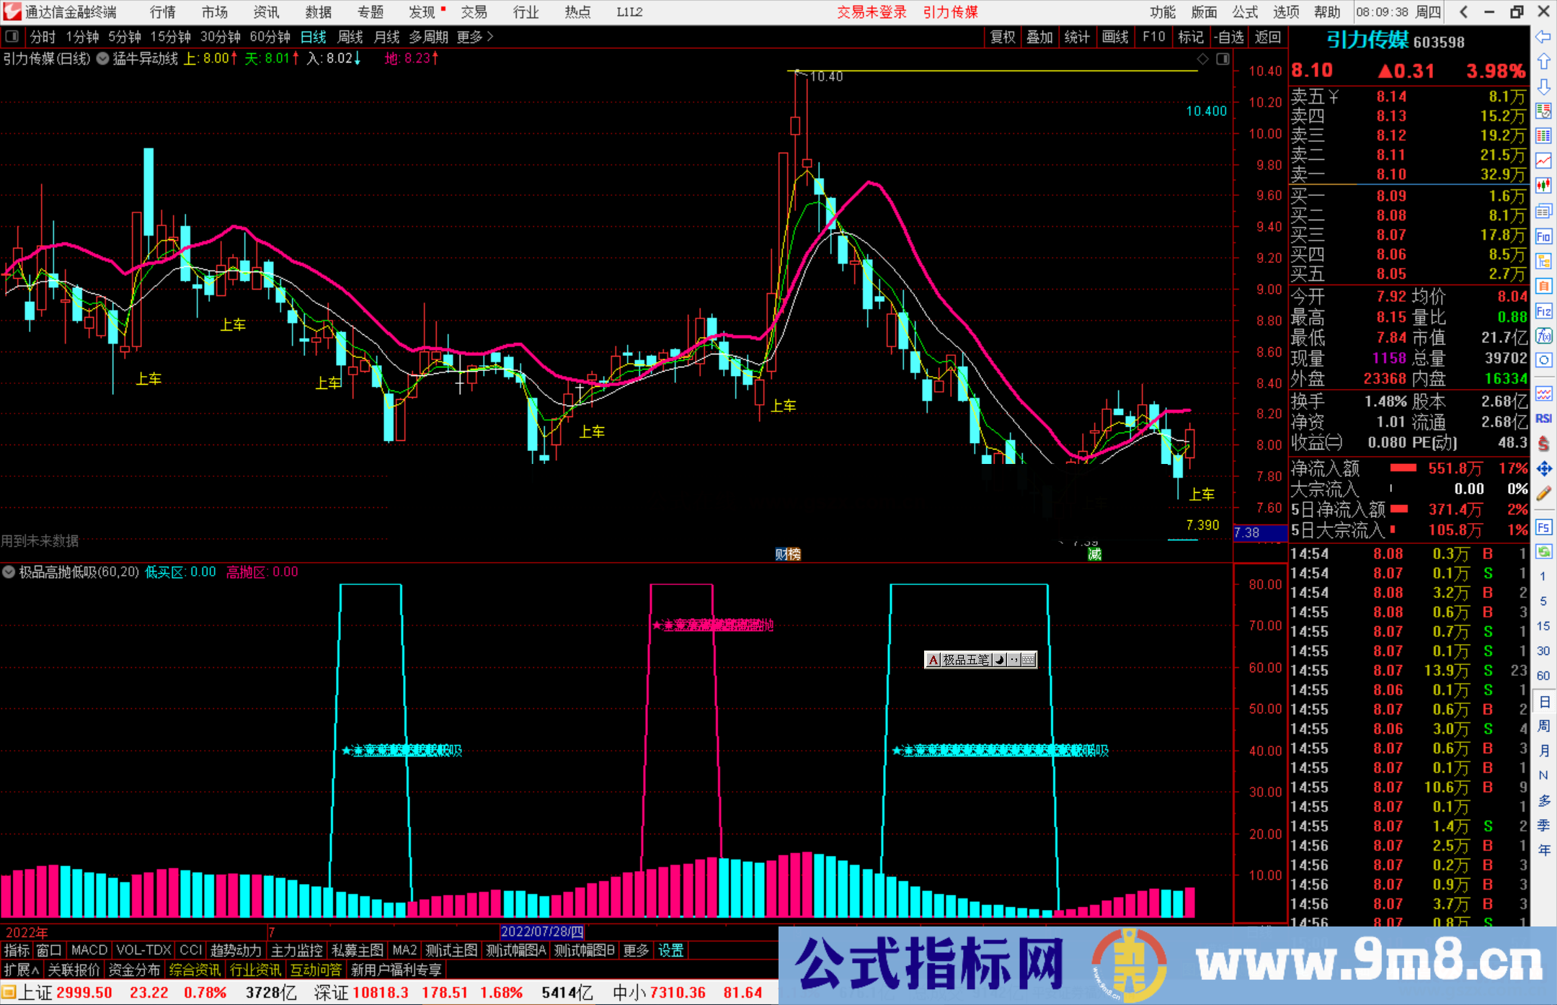Screen dimensions: 1557x1005
Task: Open the 多周期 multi-period view
Action: pyautogui.click(x=426, y=36)
